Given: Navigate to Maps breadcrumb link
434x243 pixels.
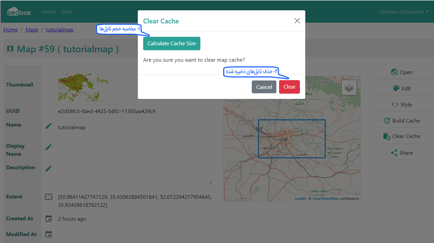Looking at the screenshot, I should point(32,30).
